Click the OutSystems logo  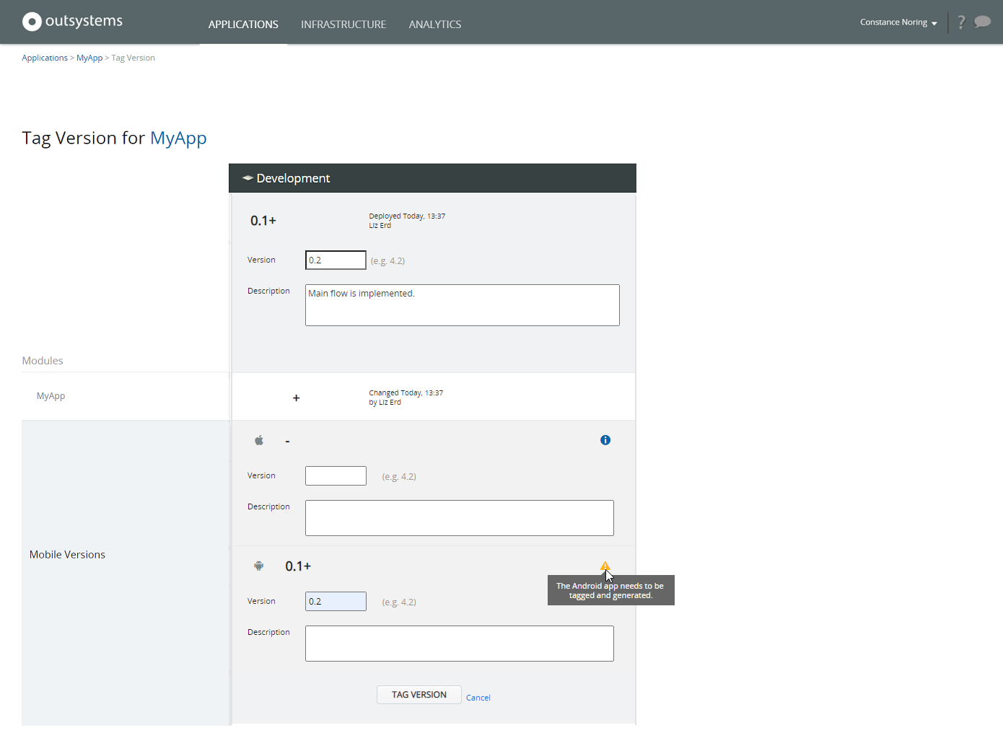73,22
